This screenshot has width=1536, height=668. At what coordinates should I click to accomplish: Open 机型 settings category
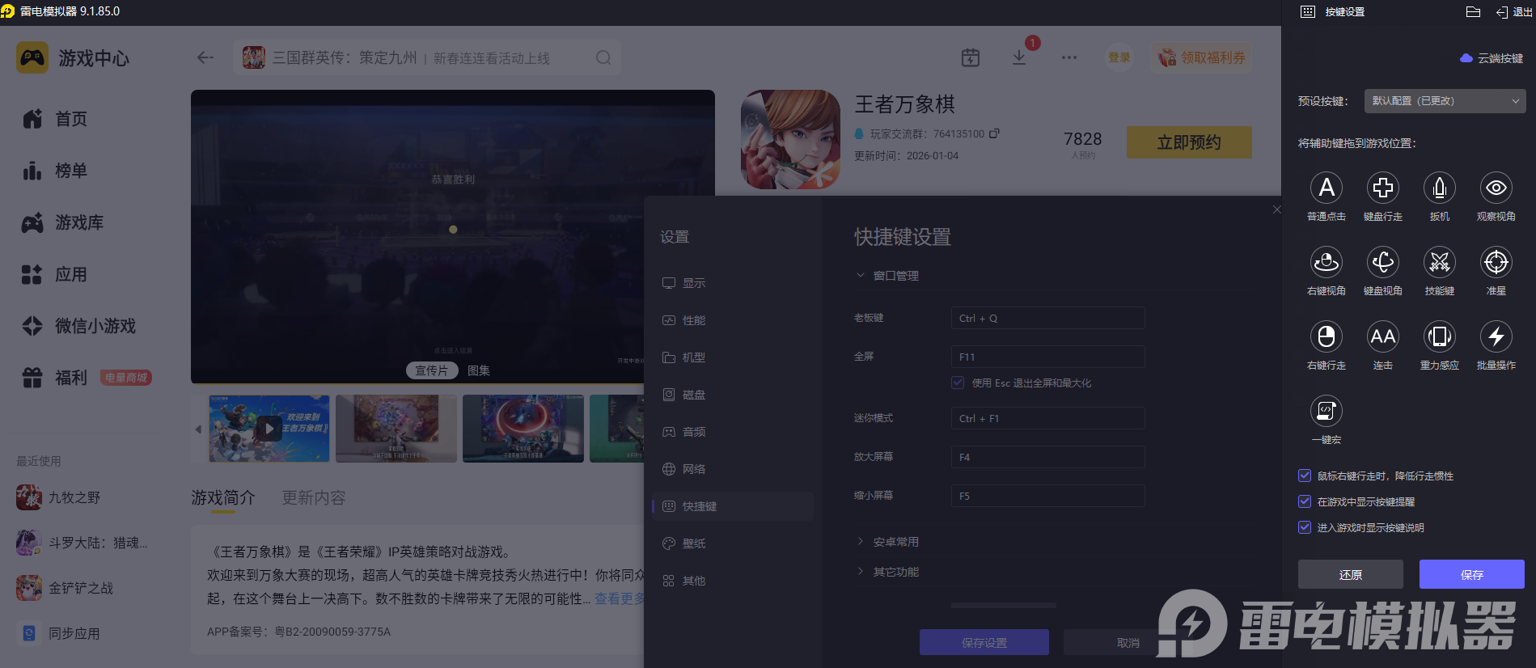coord(733,357)
